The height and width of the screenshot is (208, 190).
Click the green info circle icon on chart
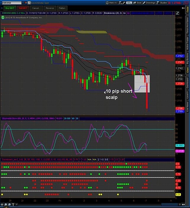pyautogui.click(x=3, y=17)
